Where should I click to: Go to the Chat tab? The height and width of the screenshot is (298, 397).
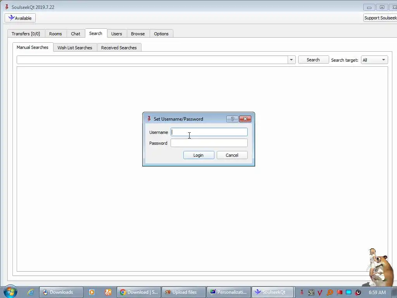click(x=76, y=34)
